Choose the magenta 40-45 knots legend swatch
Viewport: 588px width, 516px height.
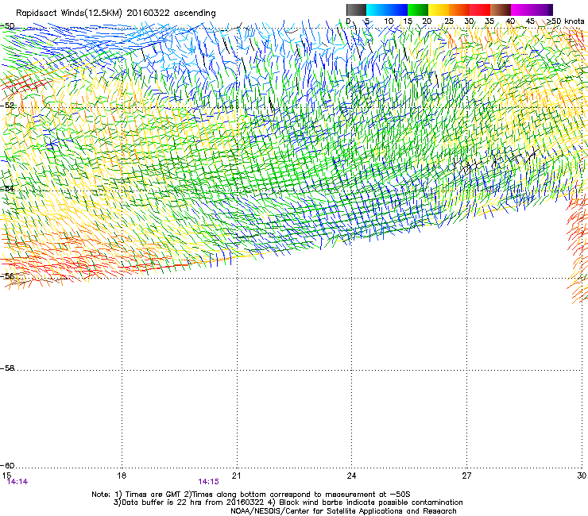point(521,10)
